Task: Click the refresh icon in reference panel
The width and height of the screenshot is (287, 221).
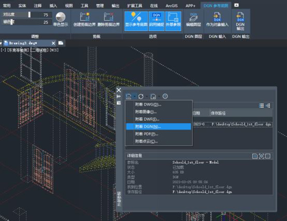Action: click(142, 96)
